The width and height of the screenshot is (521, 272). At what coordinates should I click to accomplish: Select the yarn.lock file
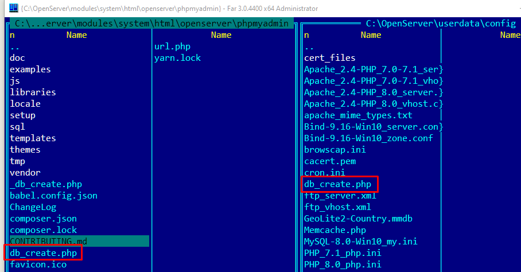tap(177, 58)
